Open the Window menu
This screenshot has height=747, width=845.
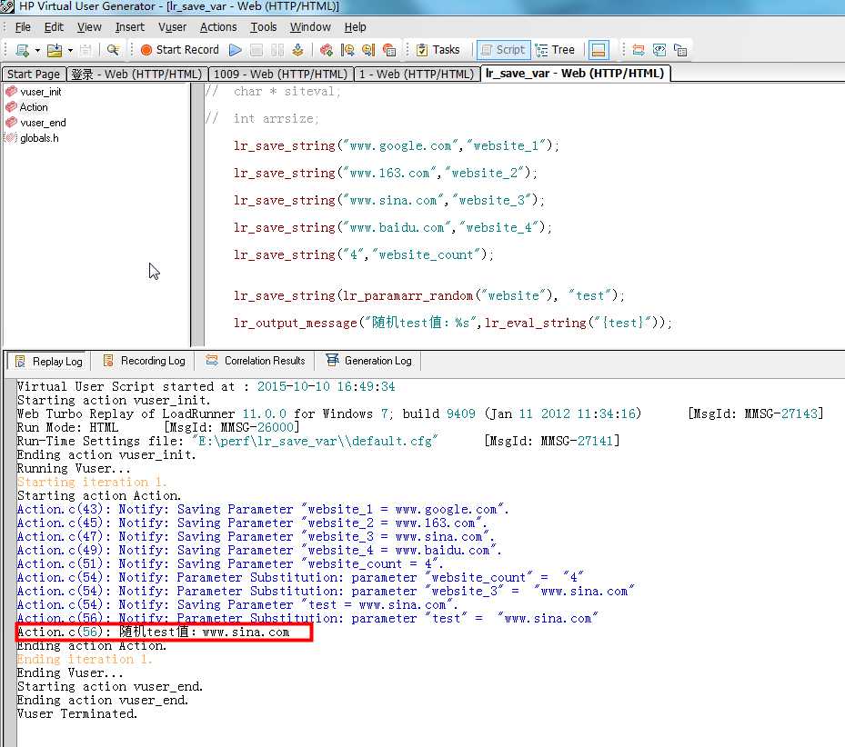click(310, 27)
